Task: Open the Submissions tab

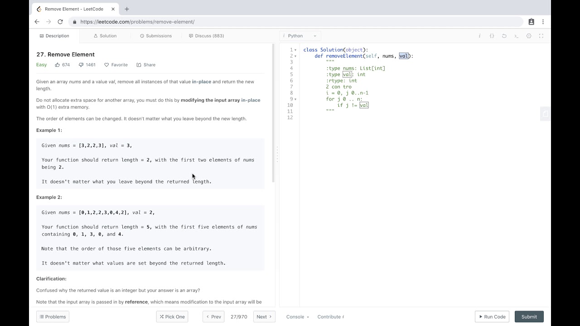Action: coord(156,36)
